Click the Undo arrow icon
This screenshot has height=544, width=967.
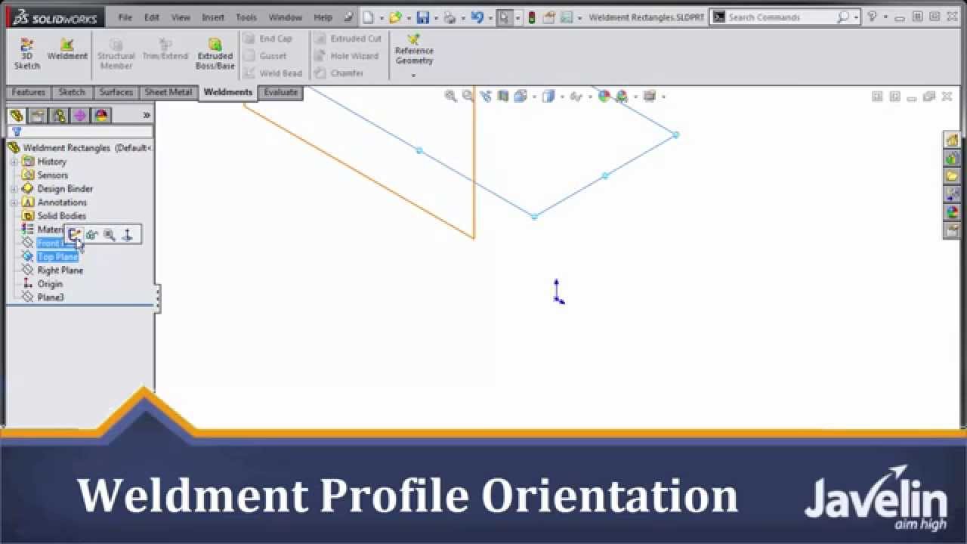click(477, 17)
